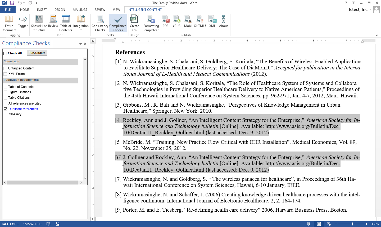This screenshot has height=227, width=381.
Task: Click the 130% zoom level
Action: pyautogui.click(x=375, y=224)
